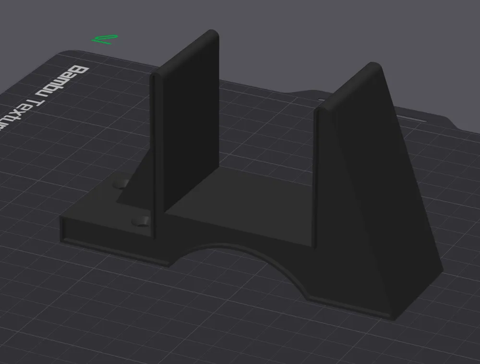Click the light slot marking on plate's rear right

[411, 119]
